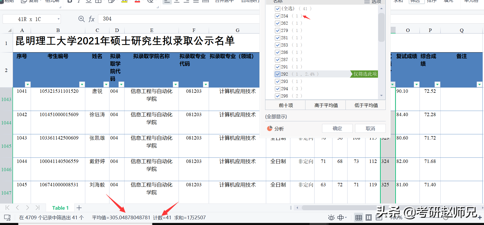The image size is (484, 225).
Task: Open 拟录取学院名称 column filter dropdown
Action: coord(176,84)
